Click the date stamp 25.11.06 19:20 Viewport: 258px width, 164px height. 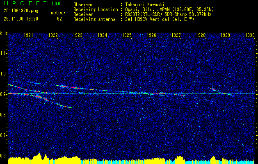pyautogui.click(x=21, y=19)
